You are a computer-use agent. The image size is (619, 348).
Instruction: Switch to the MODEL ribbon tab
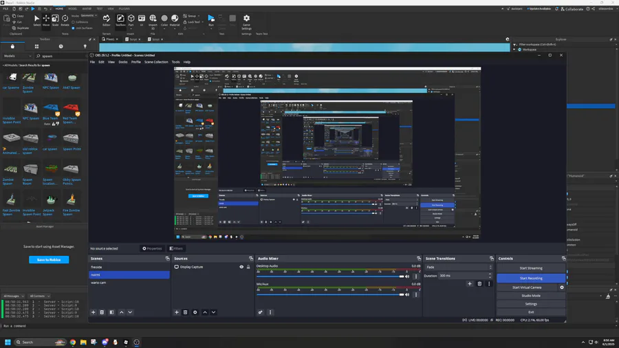[x=73, y=9]
